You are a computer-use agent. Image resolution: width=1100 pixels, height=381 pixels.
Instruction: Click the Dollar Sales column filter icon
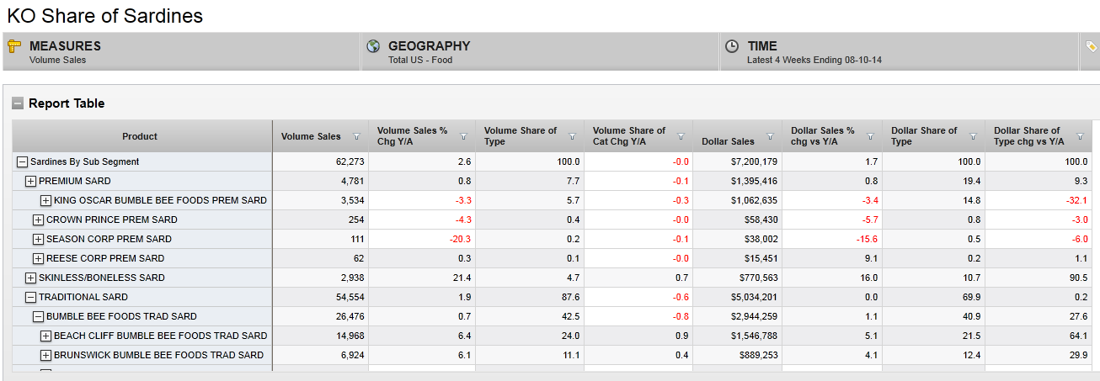click(x=770, y=136)
